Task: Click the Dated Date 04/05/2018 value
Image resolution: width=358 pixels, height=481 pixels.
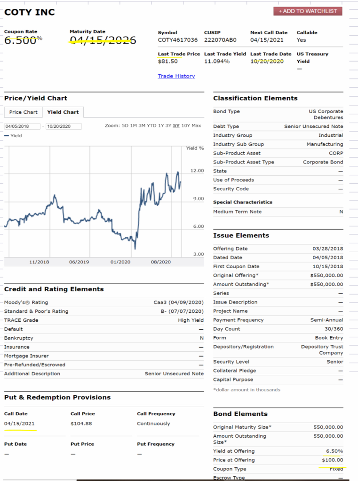Action: pos(328,258)
